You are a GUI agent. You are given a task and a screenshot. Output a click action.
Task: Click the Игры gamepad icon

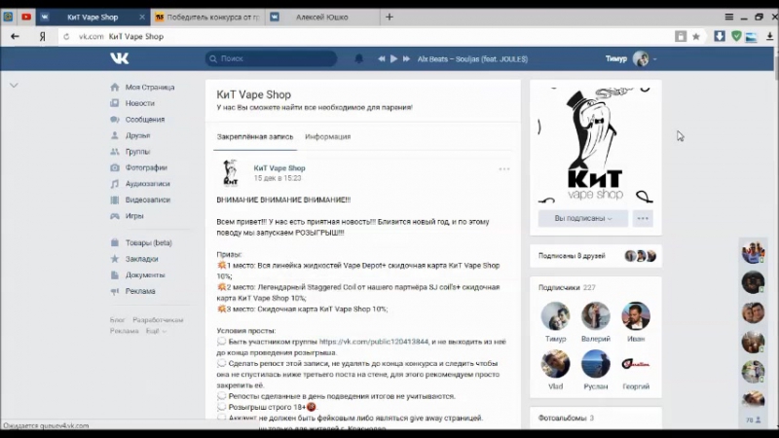click(x=115, y=216)
